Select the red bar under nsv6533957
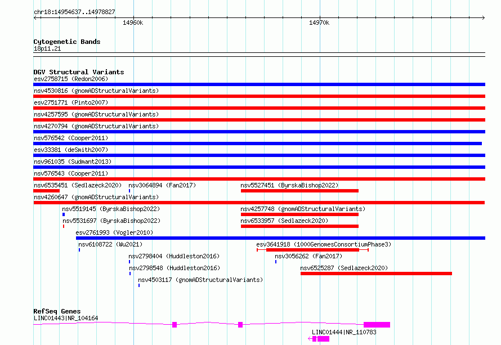Screen dimensions: 501x345 [299, 226]
